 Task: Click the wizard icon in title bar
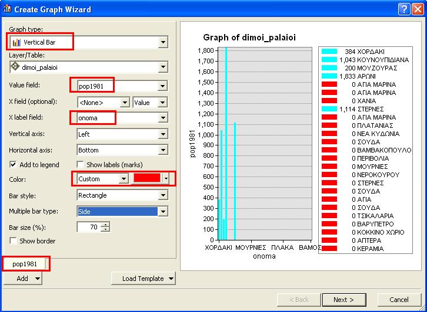[7, 9]
